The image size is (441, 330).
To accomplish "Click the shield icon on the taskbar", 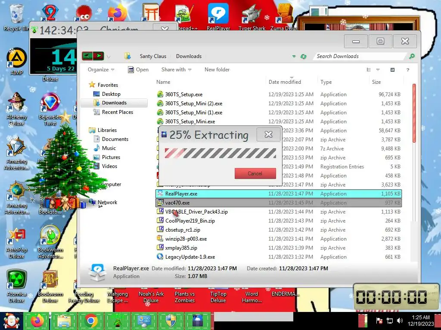I will pos(171,321).
